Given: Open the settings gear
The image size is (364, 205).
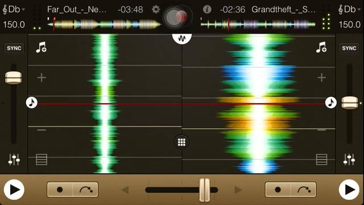Looking at the screenshot, I should (x=156, y=9).
